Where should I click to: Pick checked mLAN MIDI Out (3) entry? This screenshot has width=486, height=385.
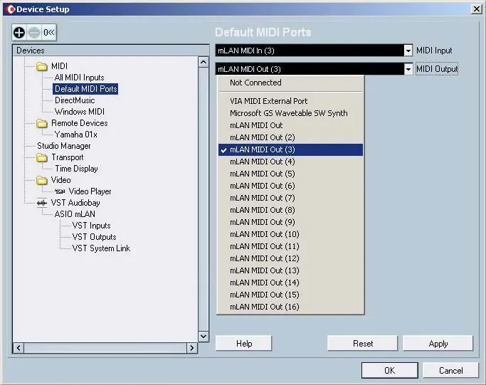click(x=290, y=149)
